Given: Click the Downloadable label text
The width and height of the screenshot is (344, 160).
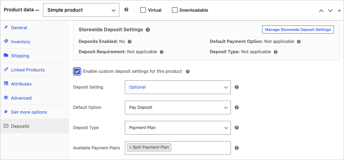Looking at the screenshot, I should 194,10.
